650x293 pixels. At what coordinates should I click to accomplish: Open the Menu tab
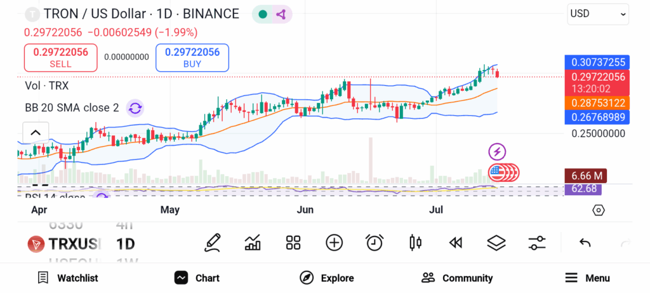tap(587, 278)
